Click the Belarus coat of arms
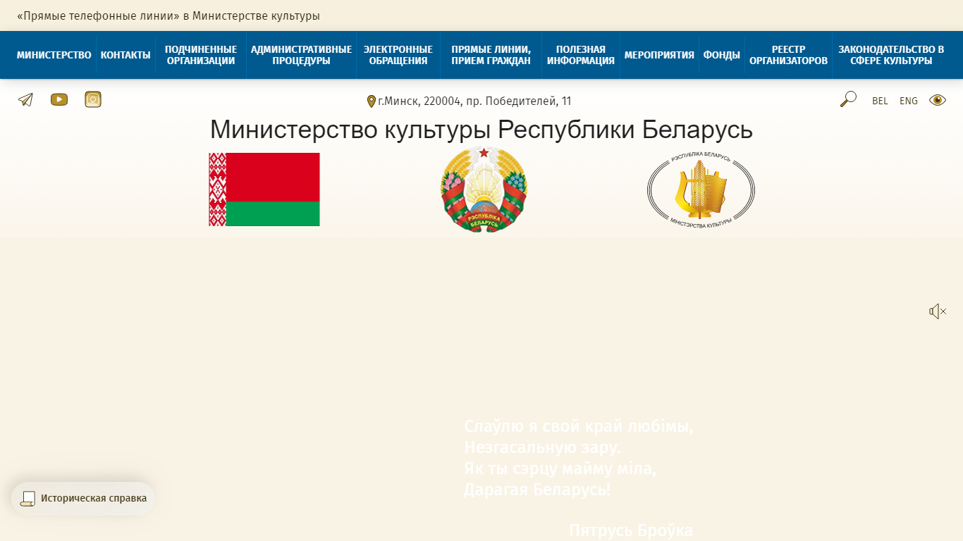The height and width of the screenshot is (541, 963). (x=484, y=189)
